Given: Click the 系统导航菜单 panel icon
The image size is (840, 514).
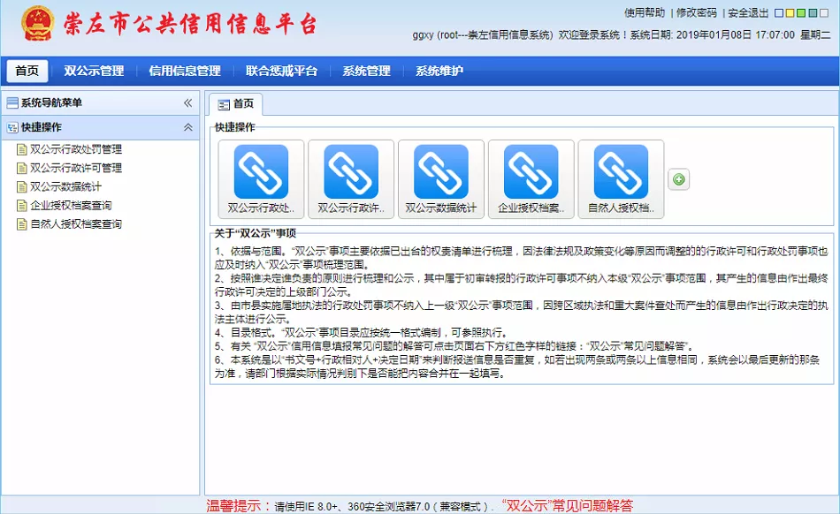Looking at the screenshot, I should pyautogui.click(x=11, y=102).
